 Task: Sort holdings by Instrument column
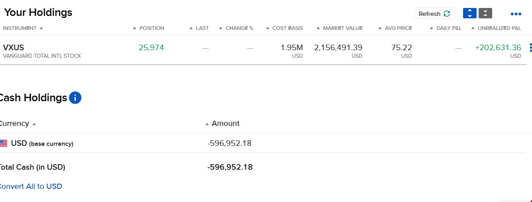pos(23,28)
